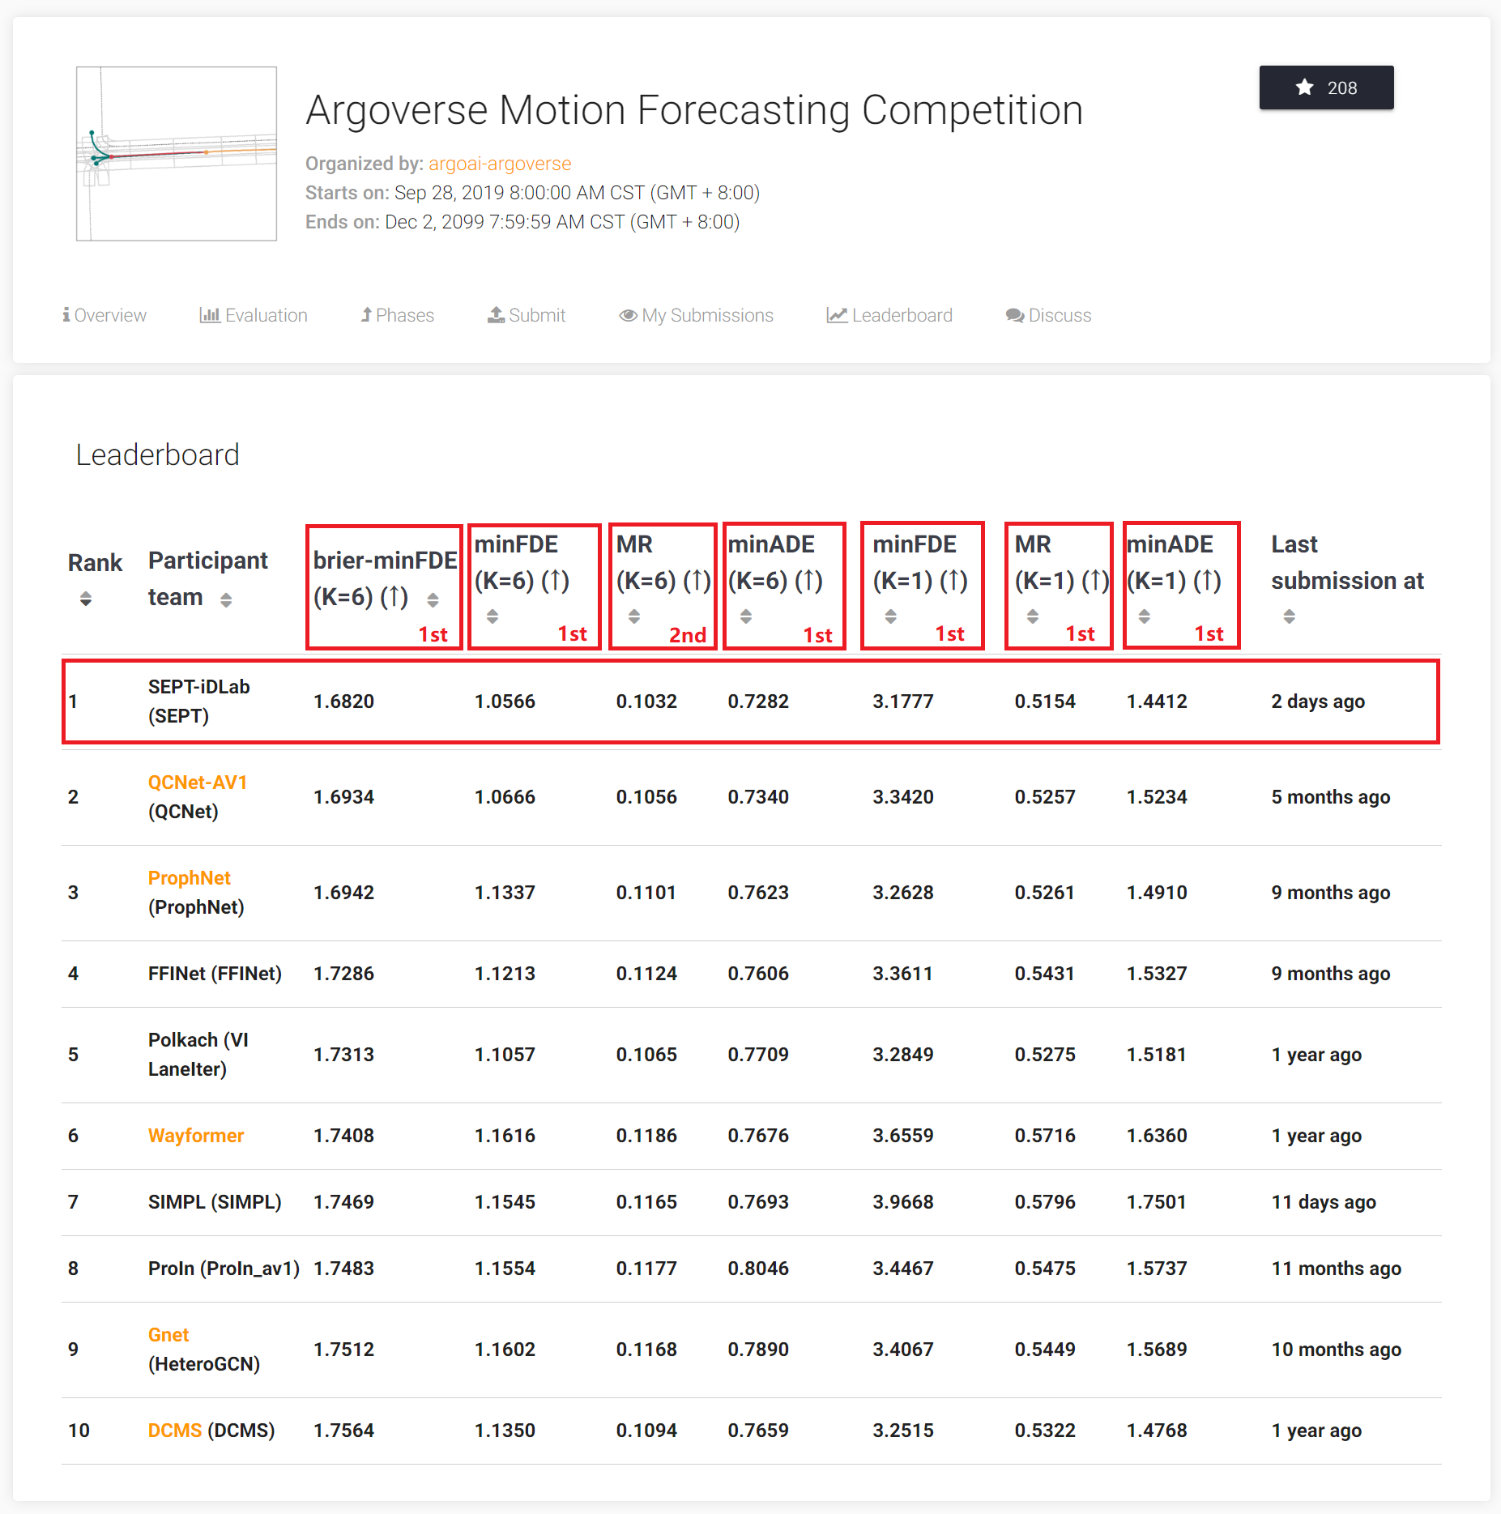Image resolution: width=1501 pixels, height=1514 pixels.
Task: Open the ProphNet team link
Action: point(189,878)
